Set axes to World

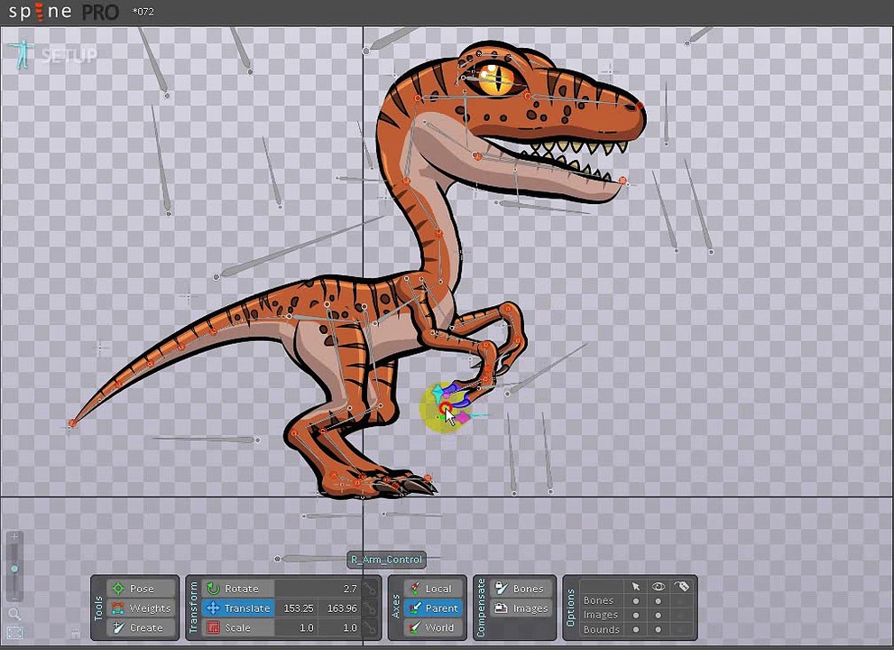(433, 627)
